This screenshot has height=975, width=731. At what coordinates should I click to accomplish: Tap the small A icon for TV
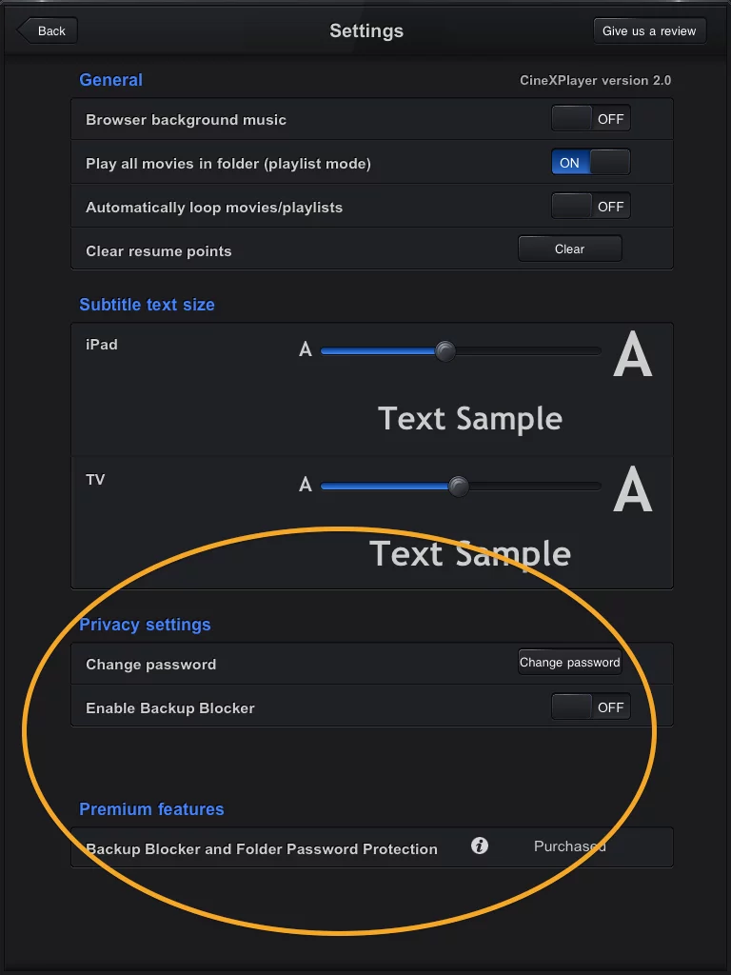306,486
